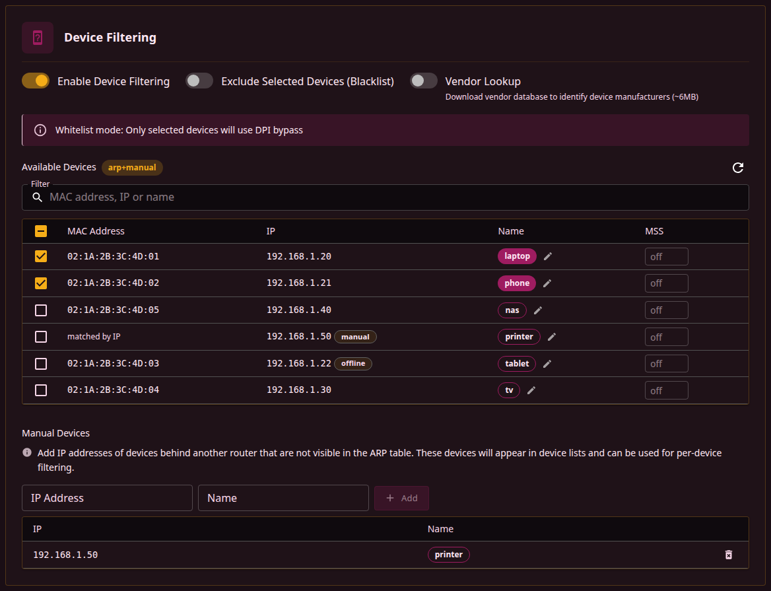This screenshot has width=771, height=591.
Task: Click the MSS field for tablet
Action: pos(666,364)
